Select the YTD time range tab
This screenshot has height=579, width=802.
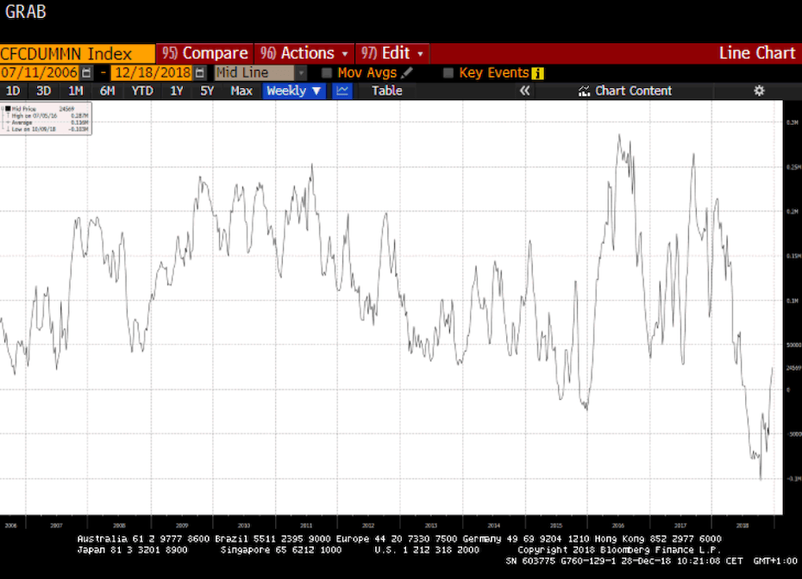point(142,91)
